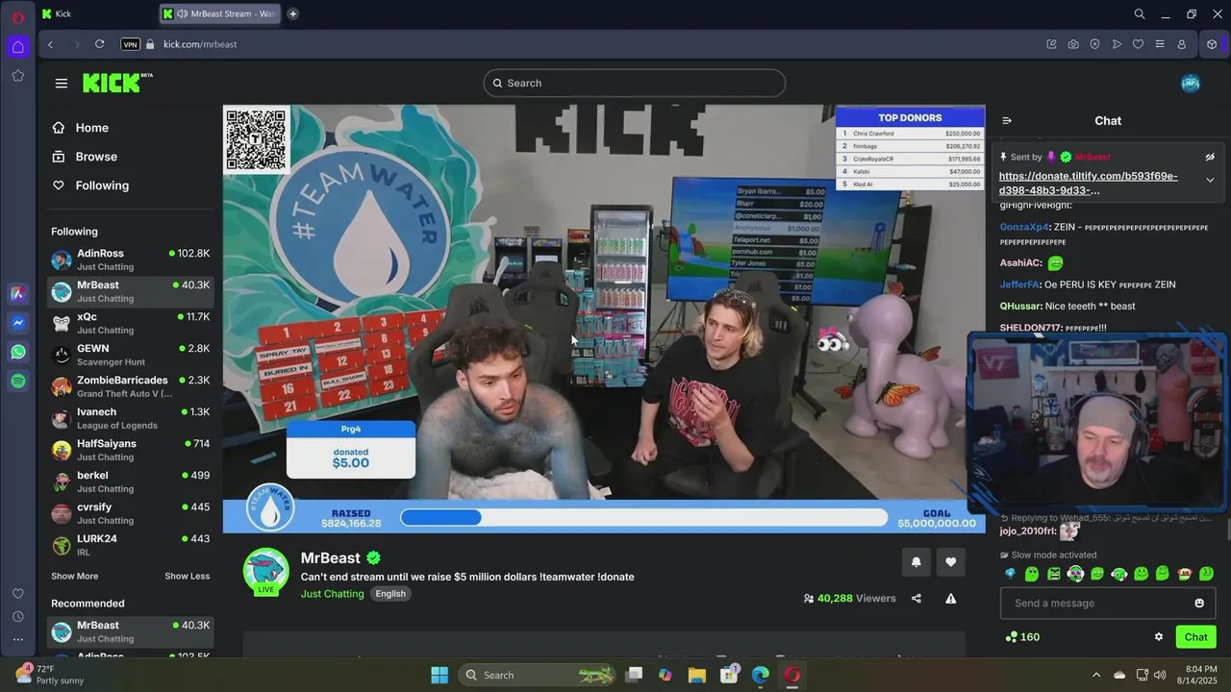The image size is (1231, 692).
Task: Switch to MrBeast Stream tab
Action: (221, 13)
